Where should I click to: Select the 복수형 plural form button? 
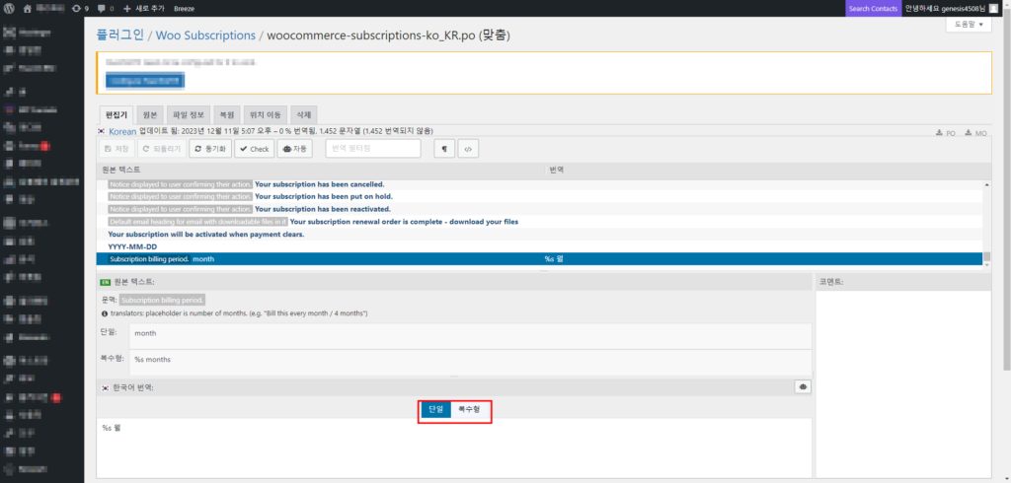pos(469,409)
